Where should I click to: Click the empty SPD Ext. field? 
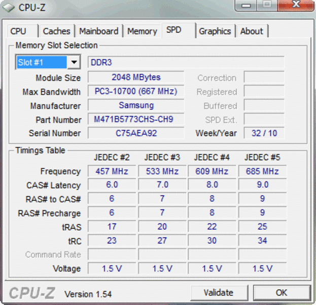tap(264, 119)
